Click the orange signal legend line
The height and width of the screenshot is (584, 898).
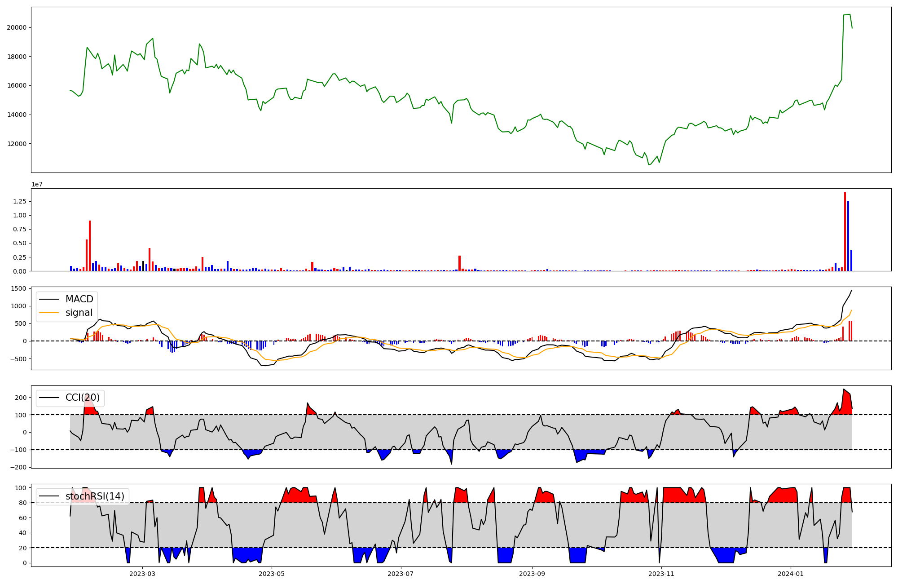(49, 313)
